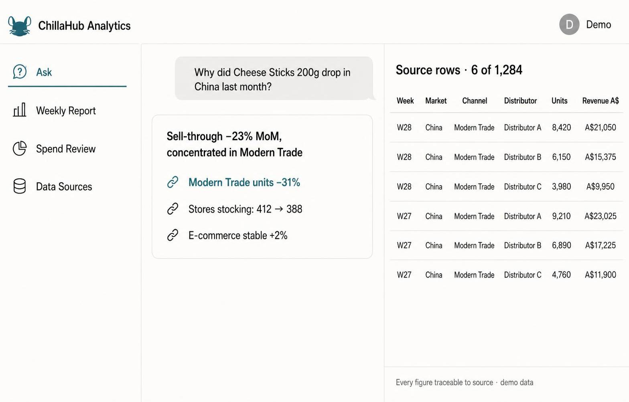Click link icon beside E-commerce stable
Screen dimensions: 629x402
pos(172,235)
